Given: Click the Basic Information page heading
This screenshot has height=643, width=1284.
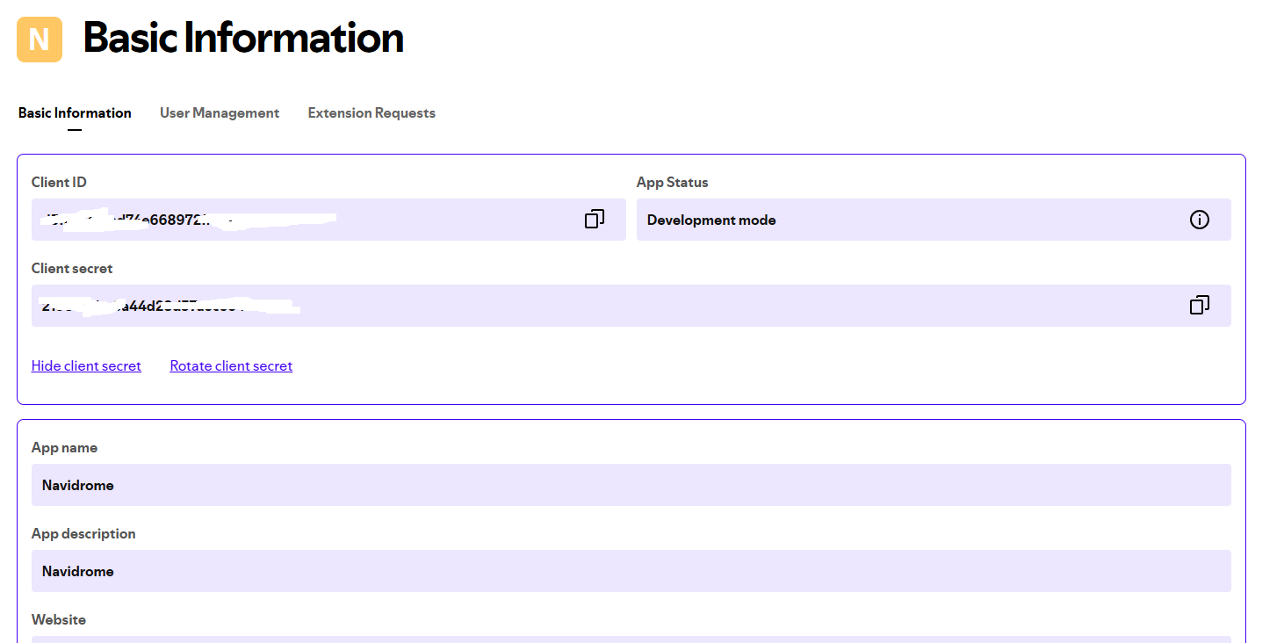Looking at the screenshot, I should (x=243, y=39).
